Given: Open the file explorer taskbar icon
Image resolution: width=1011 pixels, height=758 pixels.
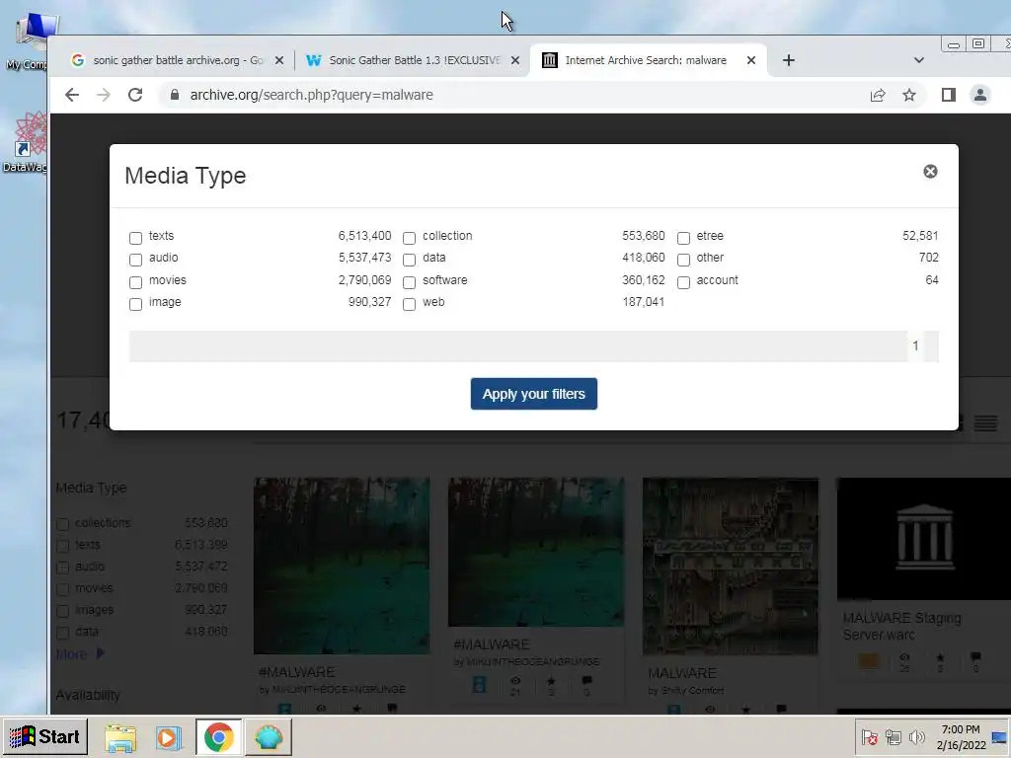Looking at the screenshot, I should (120, 737).
